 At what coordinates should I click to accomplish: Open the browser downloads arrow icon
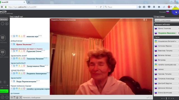coord(154,7)
